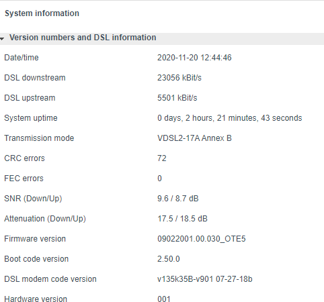
Task: Click the System uptime label
Action: (31, 118)
